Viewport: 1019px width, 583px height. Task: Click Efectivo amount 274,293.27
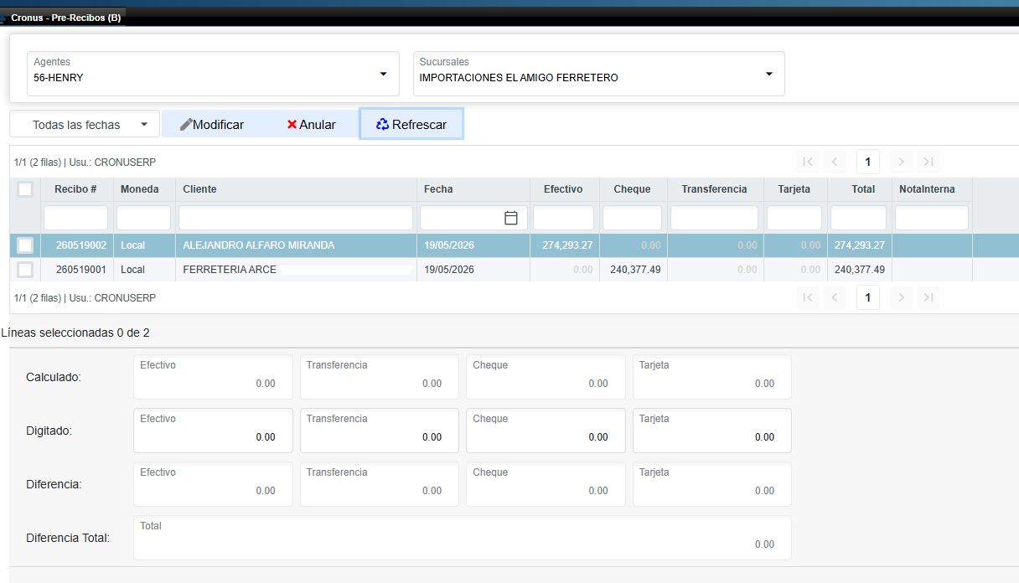(567, 245)
